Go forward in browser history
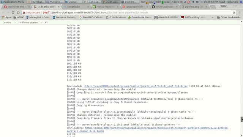Image resolution: width=243 pixels, height=137 pixels. 8,13
